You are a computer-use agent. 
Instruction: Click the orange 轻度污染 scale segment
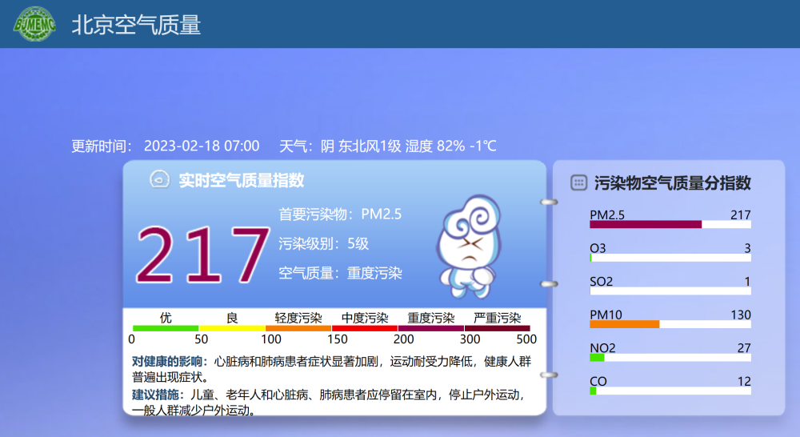(x=298, y=328)
